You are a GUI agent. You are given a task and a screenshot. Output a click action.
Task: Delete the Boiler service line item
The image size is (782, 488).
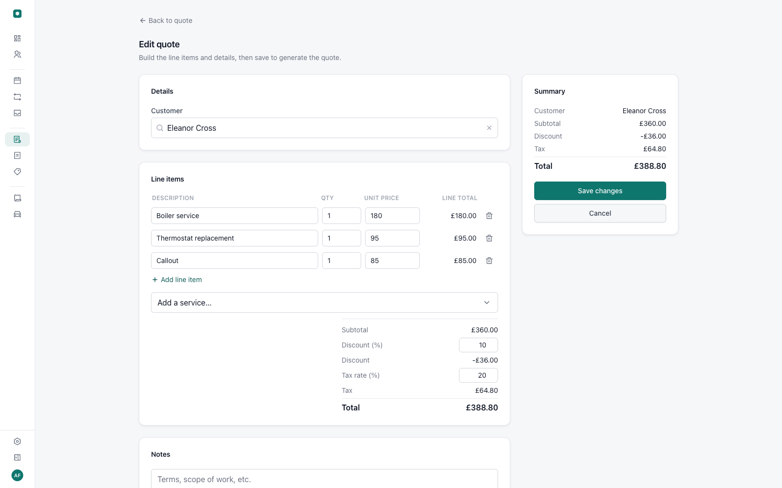pyautogui.click(x=489, y=216)
